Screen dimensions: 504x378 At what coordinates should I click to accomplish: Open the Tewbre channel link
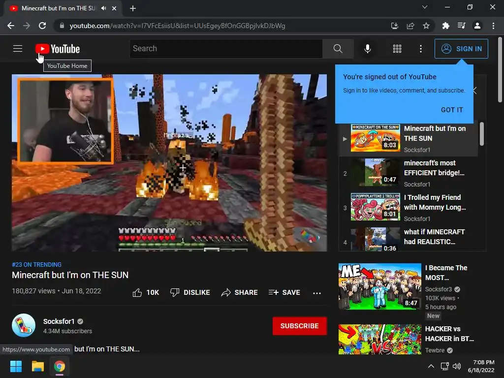(435, 350)
